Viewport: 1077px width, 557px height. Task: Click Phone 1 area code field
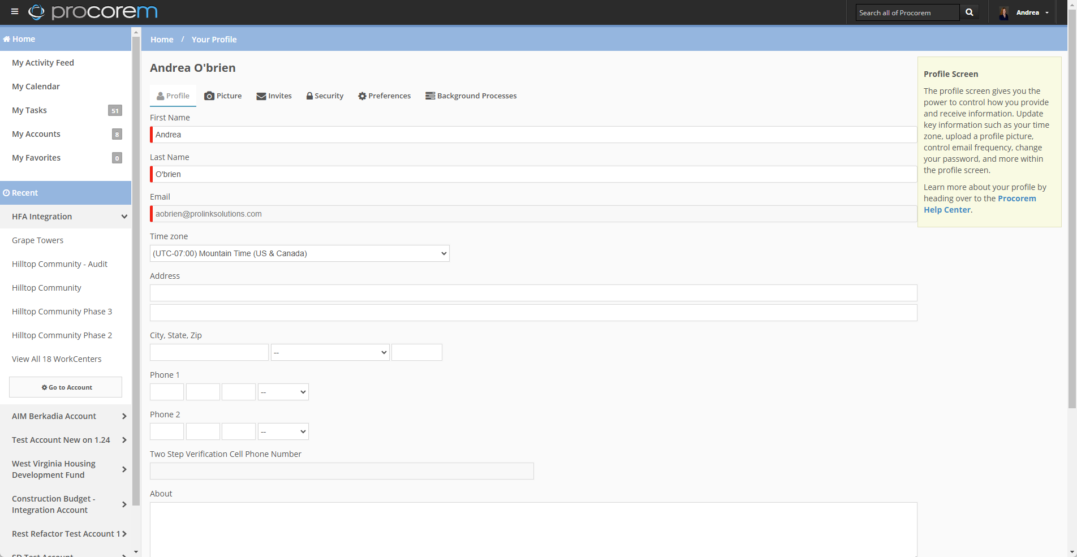coord(167,392)
